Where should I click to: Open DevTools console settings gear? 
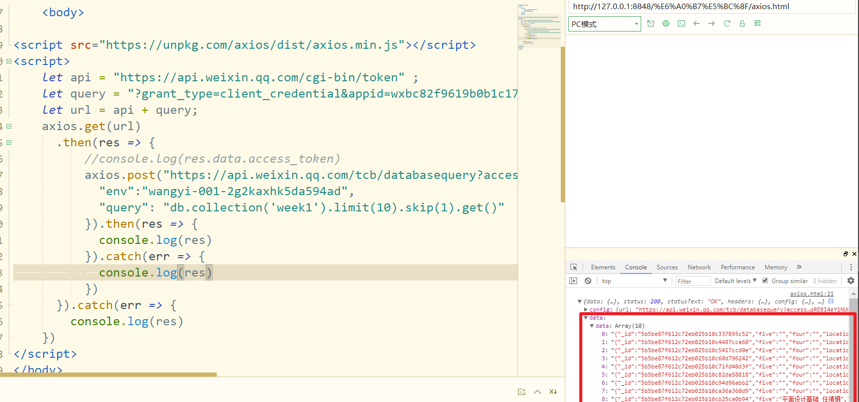[850, 281]
